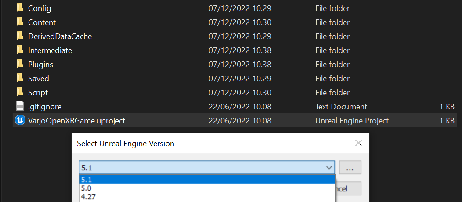Click the DerivedDataCache folder icon
Viewport: 462px width, 202px height.
[20, 36]
